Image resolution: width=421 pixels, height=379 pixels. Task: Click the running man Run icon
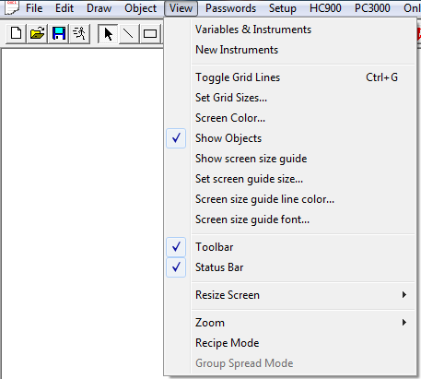[x=79, y=33]
